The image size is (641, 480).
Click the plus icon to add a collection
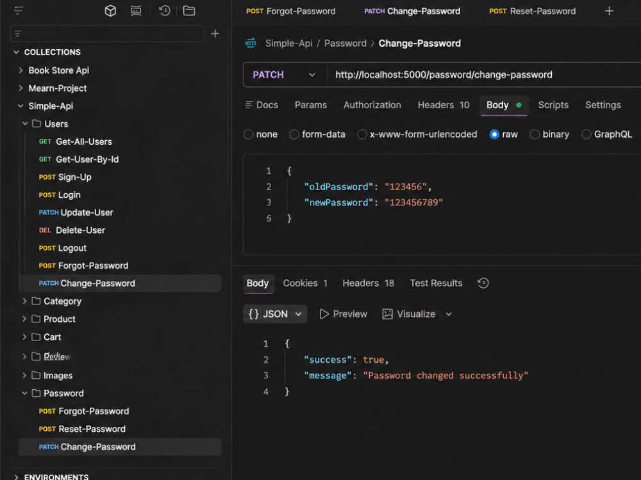point(215,33)
